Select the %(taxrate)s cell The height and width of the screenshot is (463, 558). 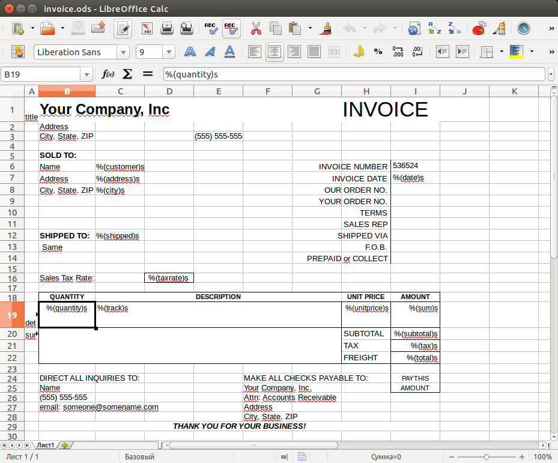tap(169, 278)
